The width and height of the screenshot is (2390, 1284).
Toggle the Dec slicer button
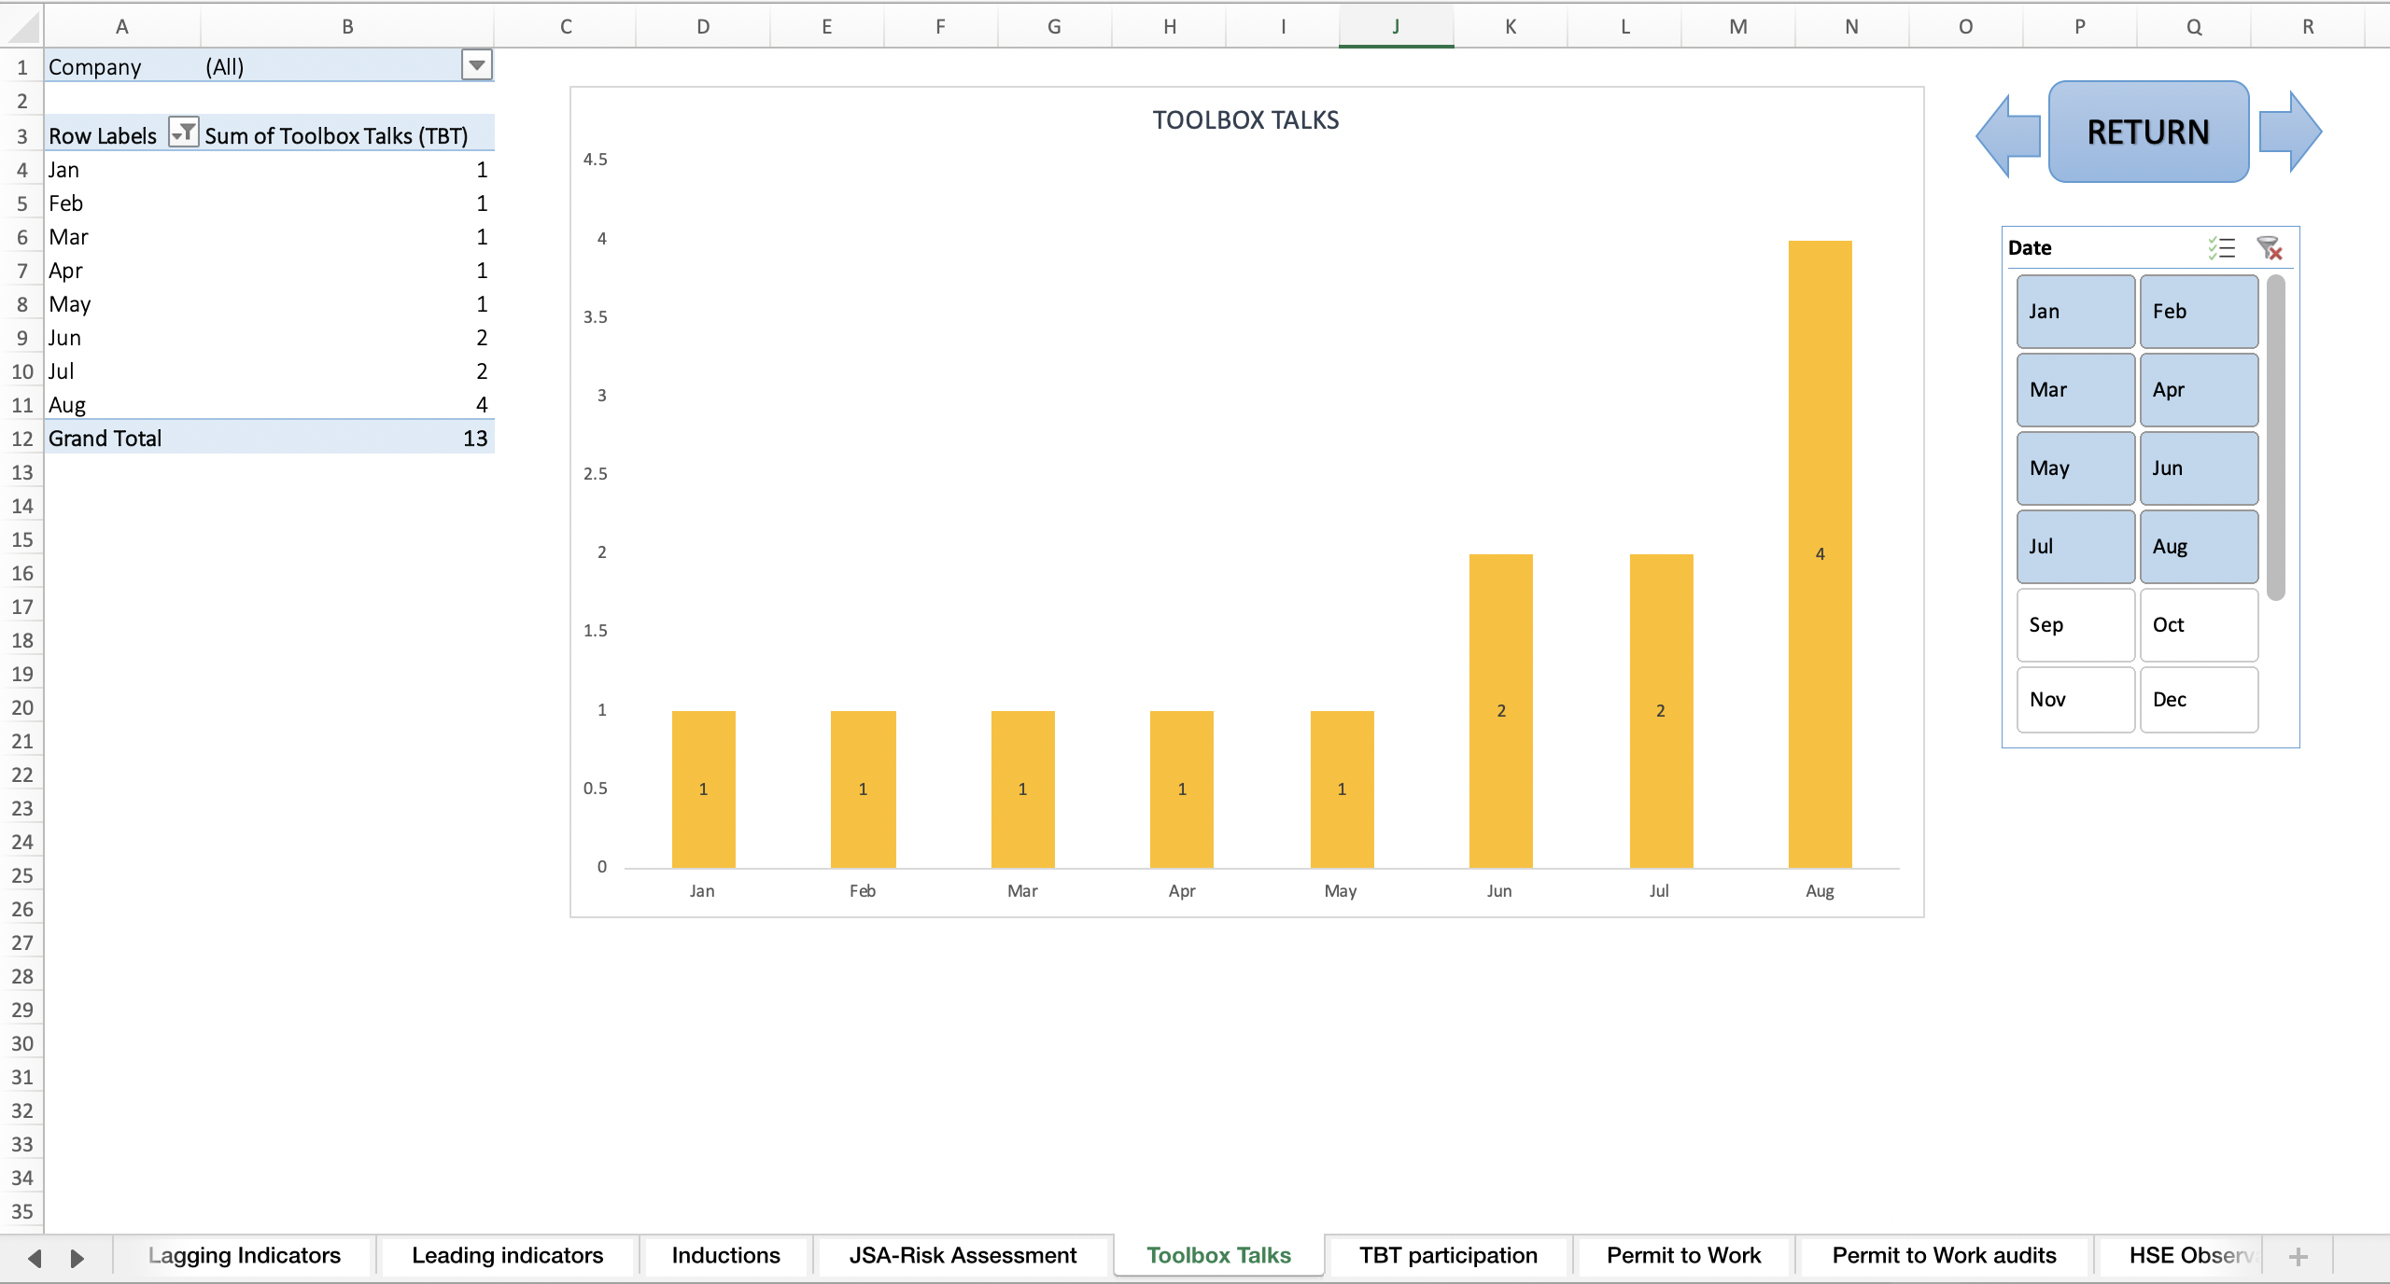coord(2198,699)
